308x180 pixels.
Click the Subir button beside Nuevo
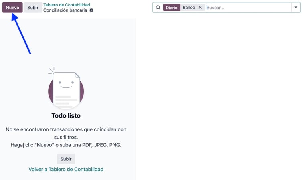pos(33,8)
